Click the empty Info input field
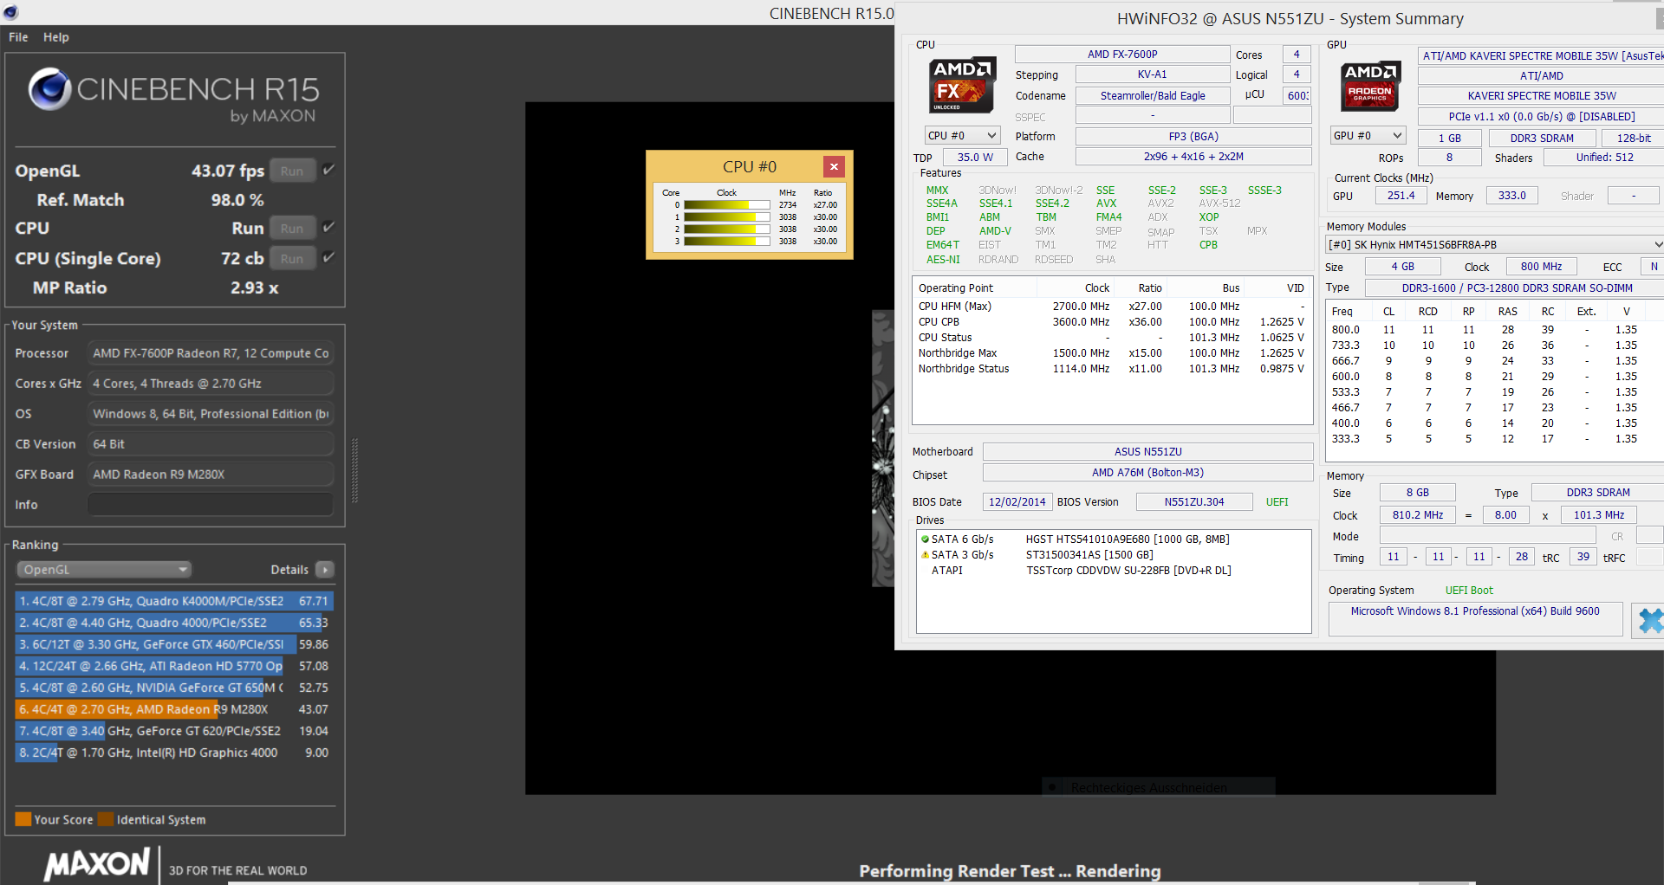Screen dimensions: 1664x885 (x=211, y=504)
